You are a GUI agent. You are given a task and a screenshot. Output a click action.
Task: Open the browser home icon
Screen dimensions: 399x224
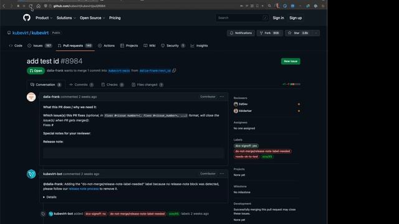[x=39, y=6]
